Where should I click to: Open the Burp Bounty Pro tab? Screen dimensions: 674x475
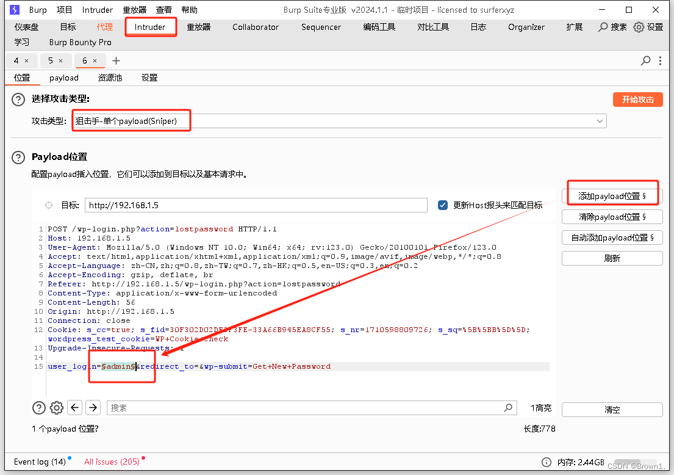pyautogui.click(x=80, y=42)
